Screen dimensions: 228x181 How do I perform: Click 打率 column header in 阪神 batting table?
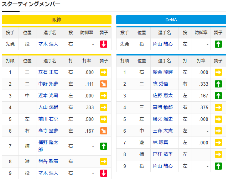(87, 61)
